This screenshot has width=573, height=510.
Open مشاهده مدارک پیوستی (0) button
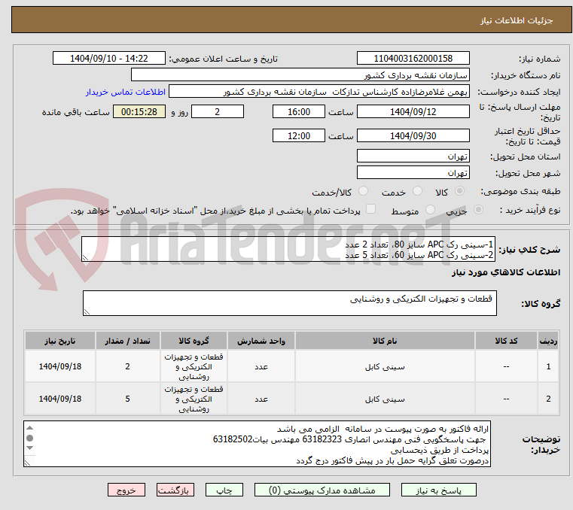click(322, 490)
